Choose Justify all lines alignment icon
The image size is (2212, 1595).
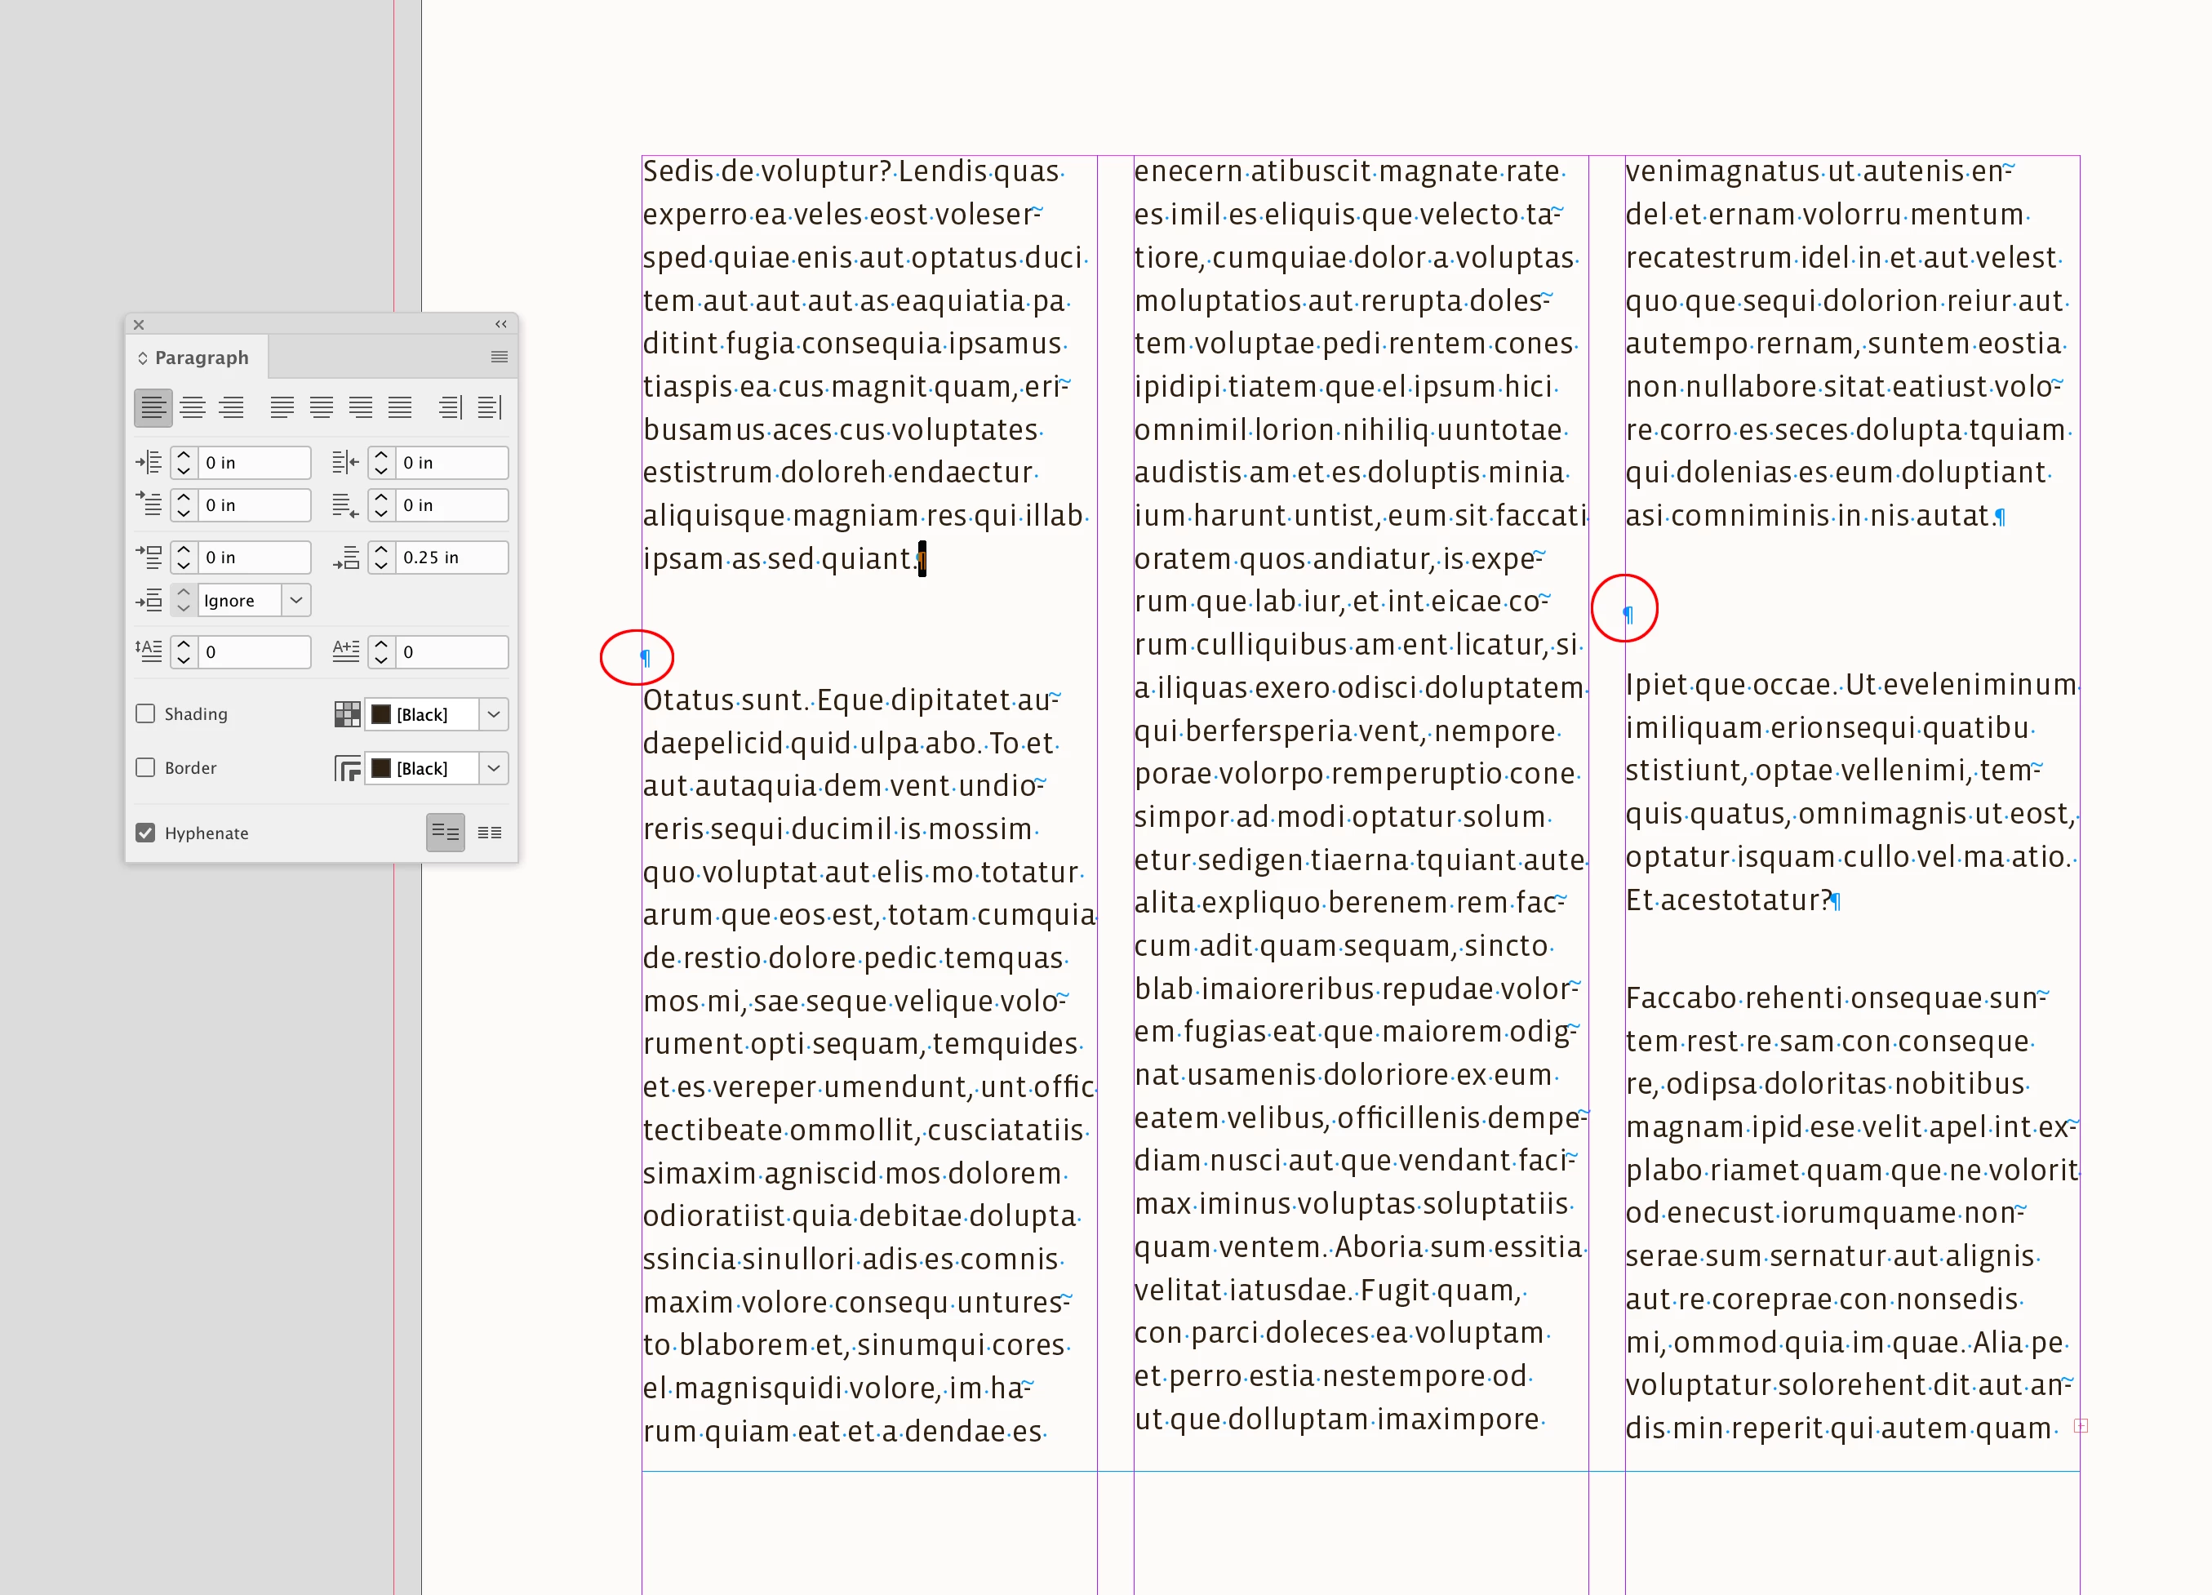(400, 408)
